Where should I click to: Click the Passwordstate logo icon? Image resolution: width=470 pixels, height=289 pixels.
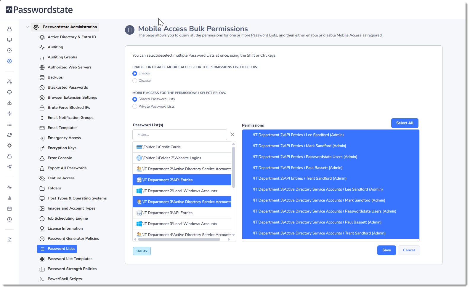[9, 10]
